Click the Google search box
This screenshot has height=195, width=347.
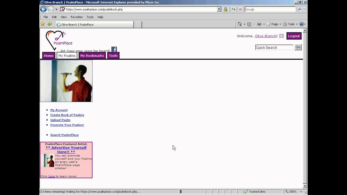(270, 9)
